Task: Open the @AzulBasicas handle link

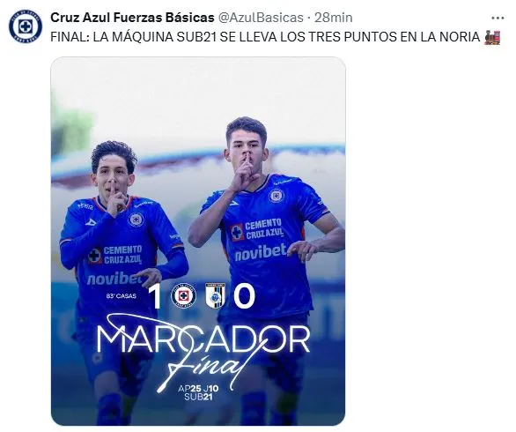Action: 261,18
